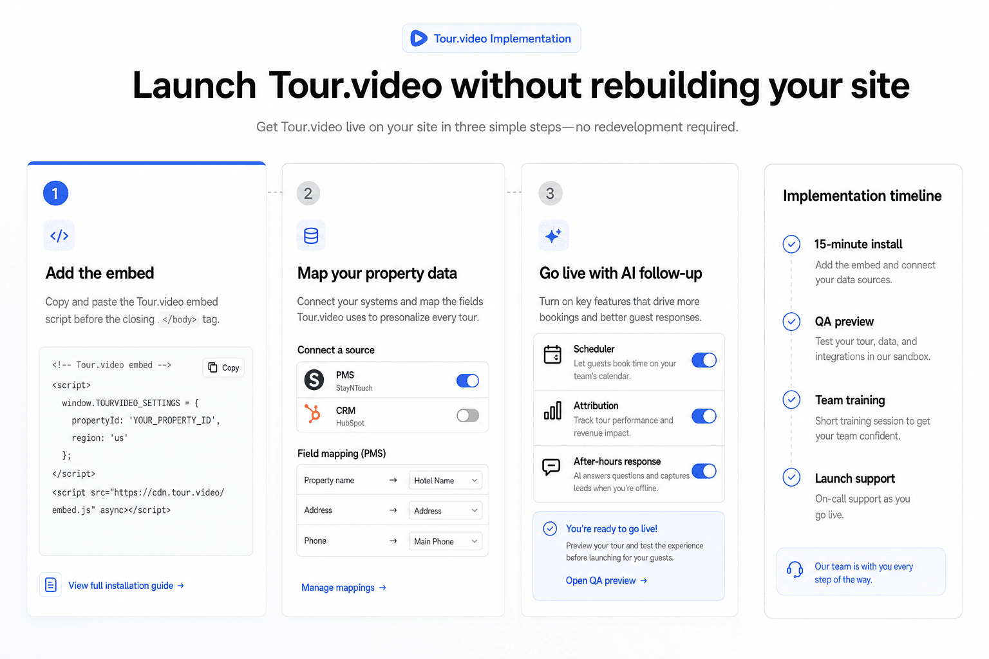Click the Phone row mapping arrow
The width and height of the screenshot is (989, 659).
(x=393, y=541)
